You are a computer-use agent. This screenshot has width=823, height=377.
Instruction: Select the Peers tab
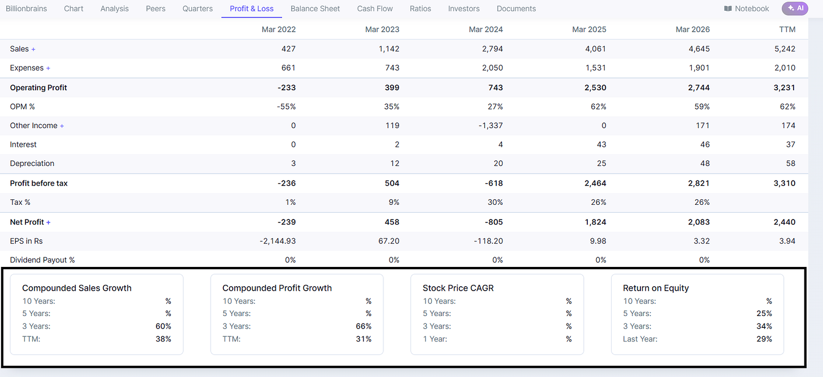coord(155,8)
